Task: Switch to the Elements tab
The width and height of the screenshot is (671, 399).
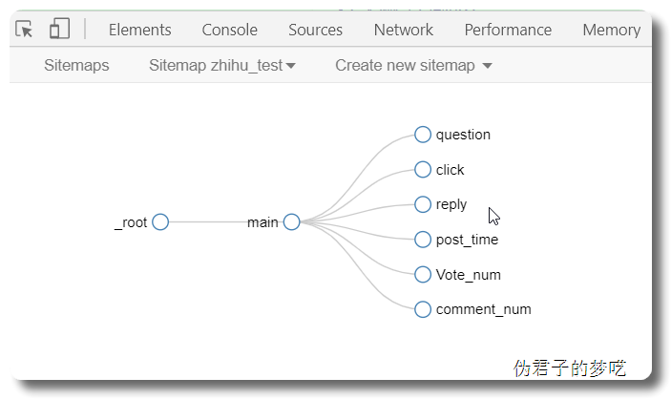Action: click(x=139, y=30)
